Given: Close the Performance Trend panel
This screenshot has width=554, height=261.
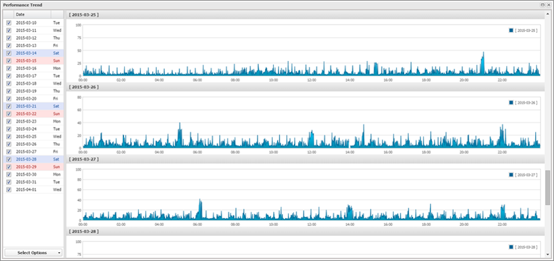Looking at the screenshot, I should pyautogui.click(x=548, y=5).
